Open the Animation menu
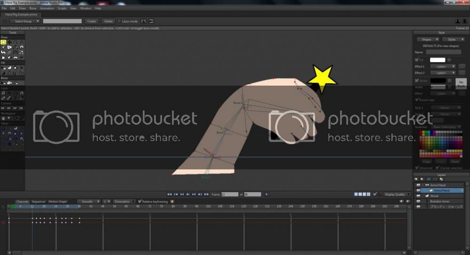470x255 pixels. 47,8
